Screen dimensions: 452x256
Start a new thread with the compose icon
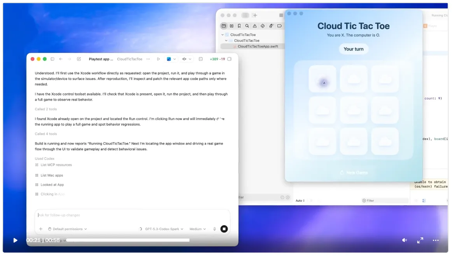[x=79, y=59]
